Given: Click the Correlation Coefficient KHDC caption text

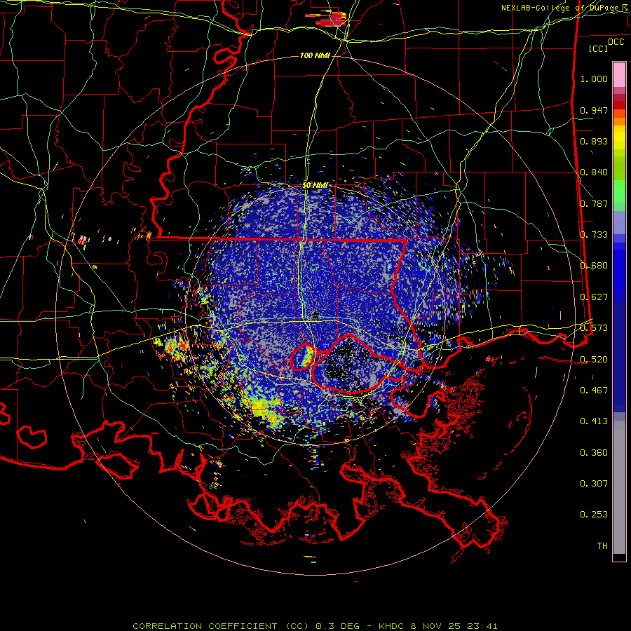Looking at the screenshot, I should [x=315, y=626].
